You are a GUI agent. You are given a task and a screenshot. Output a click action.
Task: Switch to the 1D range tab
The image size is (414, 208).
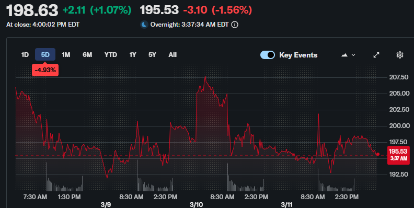click(25, 55)
